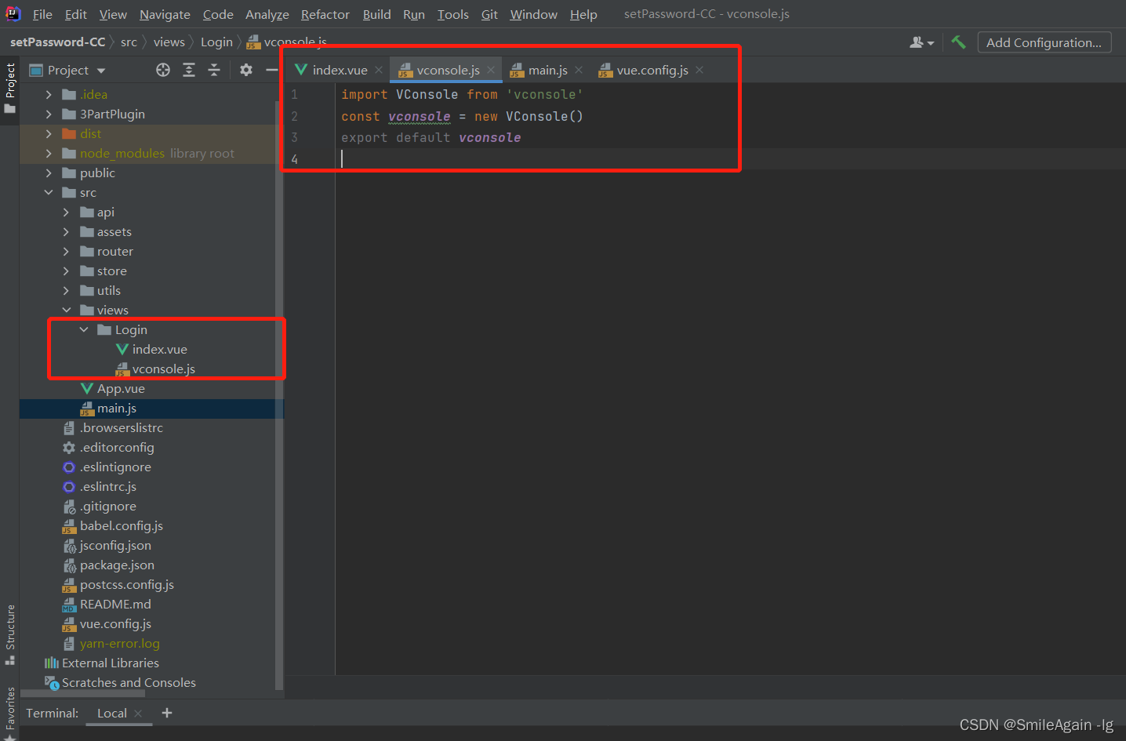Open Project panel options via gear icon

click(x=245, y=70)
